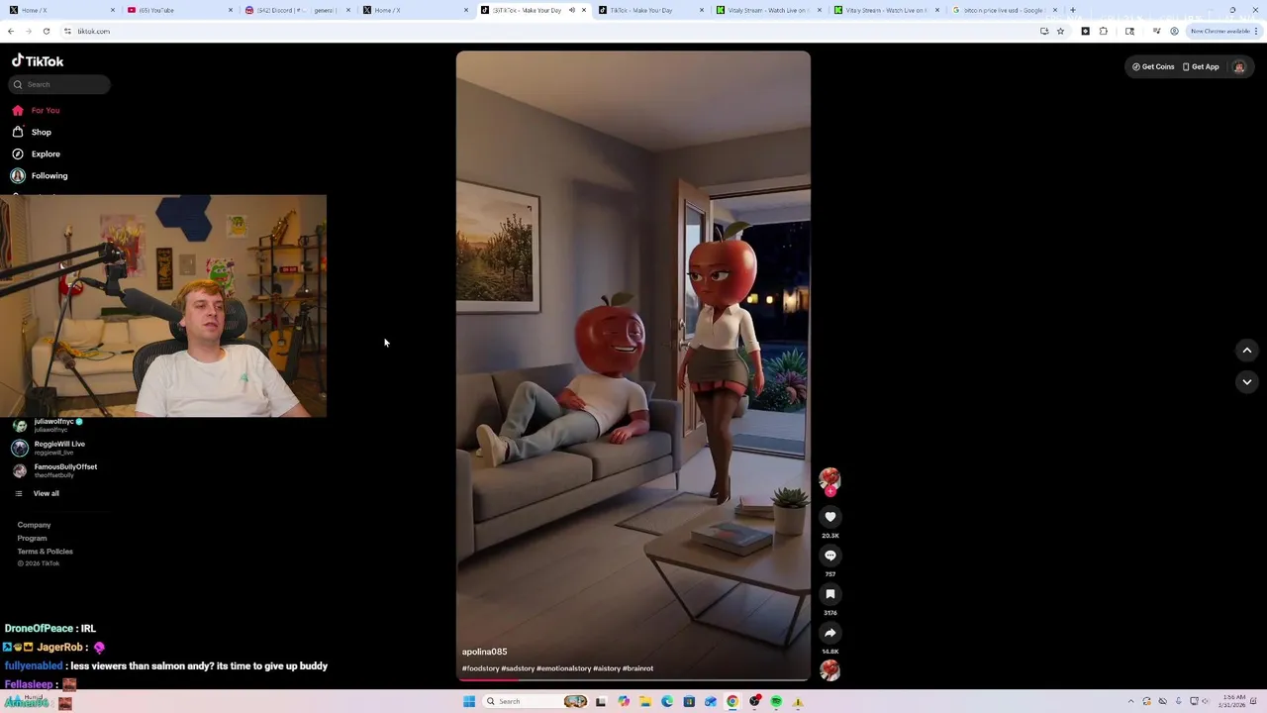Viewport: 1267px width, 713px height.
Task: Click the #aistory hashtag
Action: tap(607, 668)
